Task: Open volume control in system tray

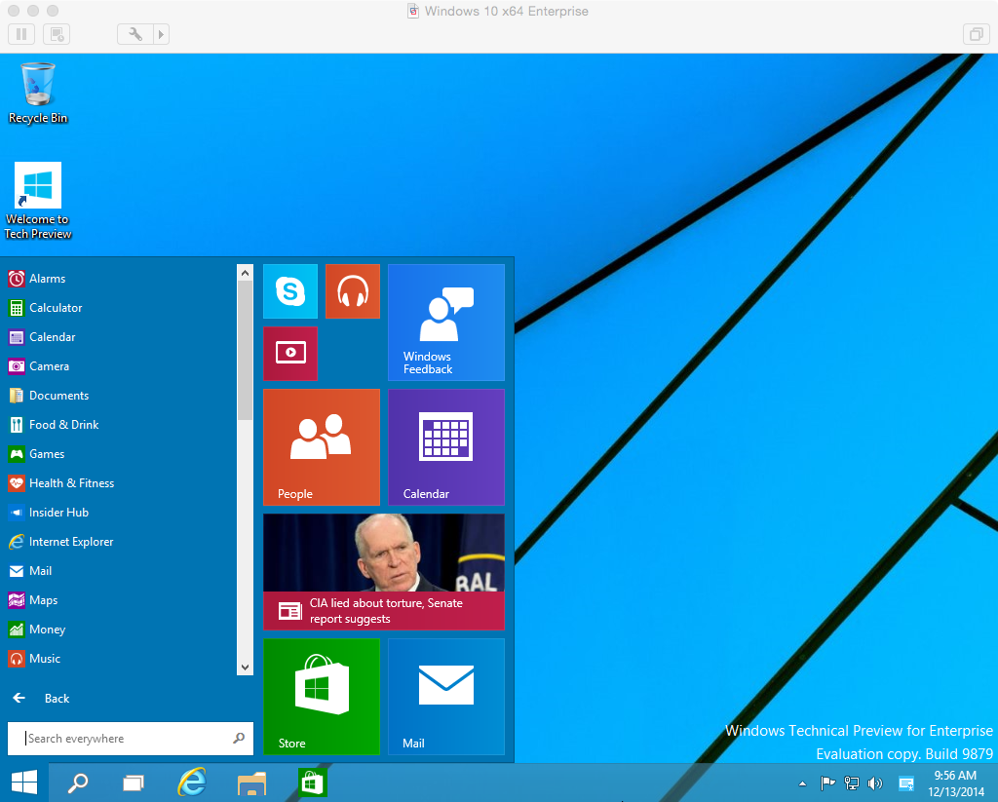Action: pyautogui.click(x=875, y=783)
